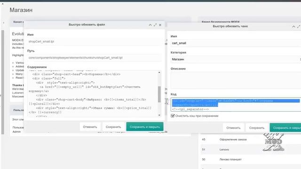Click the chunk description textarea
The height and width of the screenshot is (169, 301).
pyautogui.click(x=236, y=80)
